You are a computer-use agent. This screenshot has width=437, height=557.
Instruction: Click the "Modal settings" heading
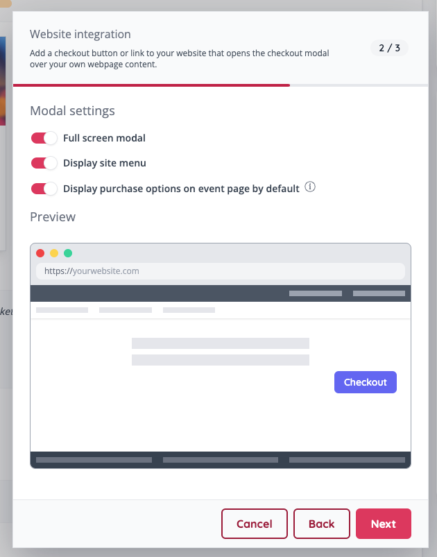(x=72, y=111)
